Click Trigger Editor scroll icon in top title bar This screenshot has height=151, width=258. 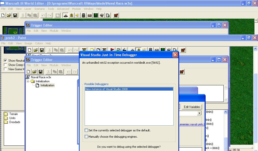tap(28, 25)
